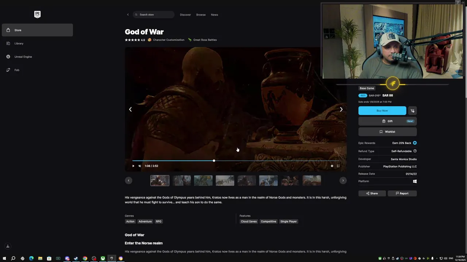467x262 pixels.
Task: Switch to the Discover tab
Action: point(185,15)
